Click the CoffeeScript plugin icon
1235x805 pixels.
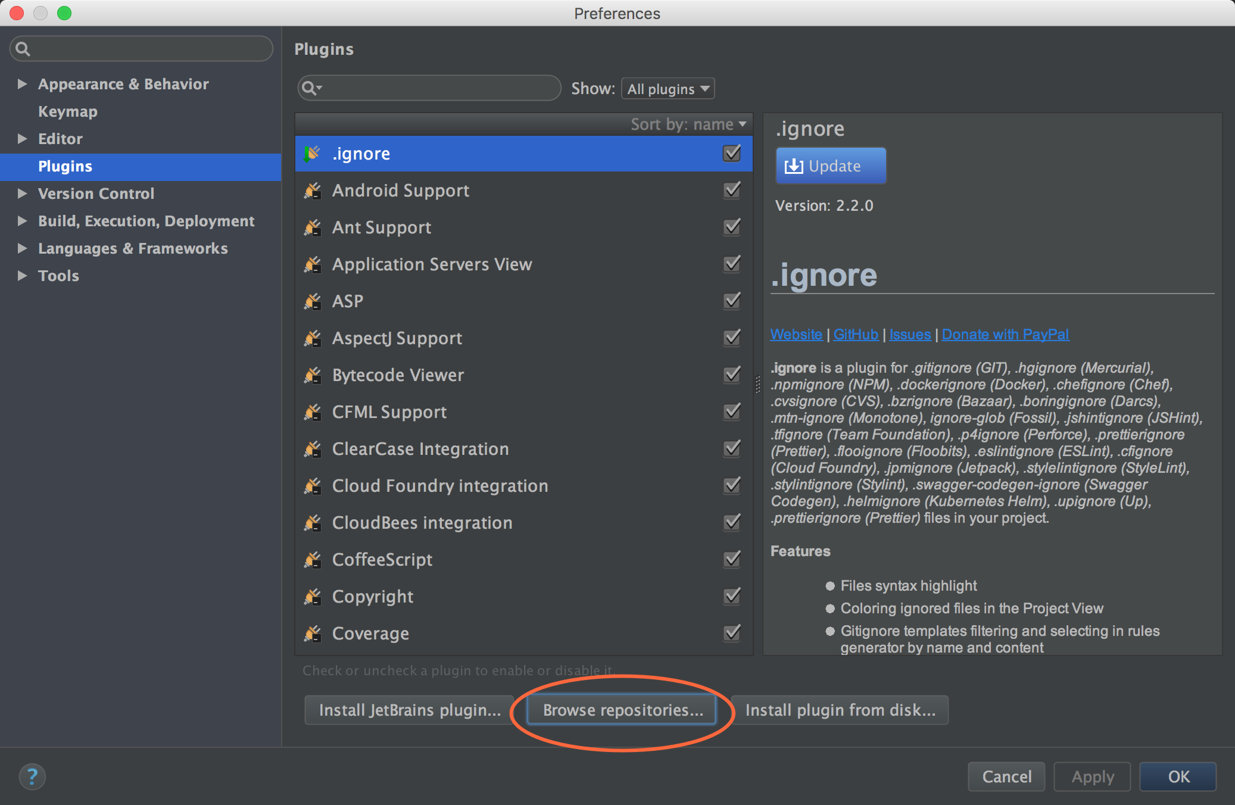(313, 559)
